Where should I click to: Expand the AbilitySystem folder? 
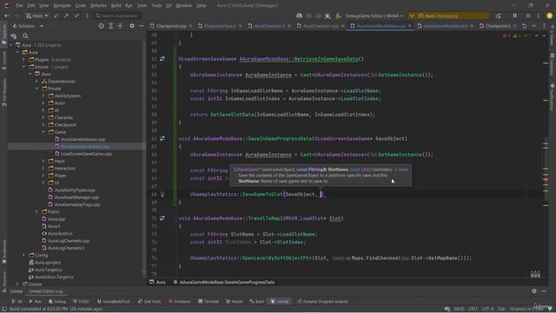[x=43, y=96]
